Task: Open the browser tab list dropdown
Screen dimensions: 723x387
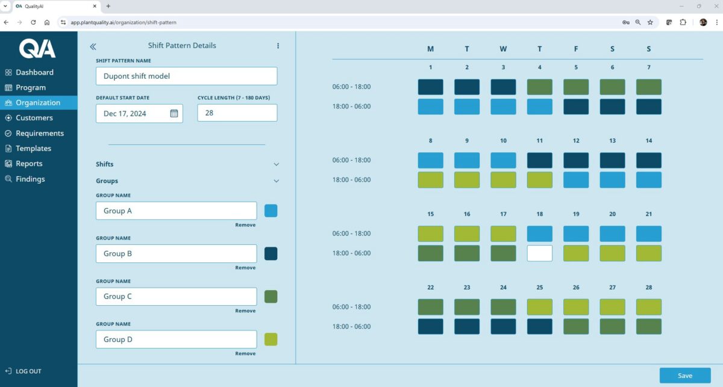Action: point(5,6)
